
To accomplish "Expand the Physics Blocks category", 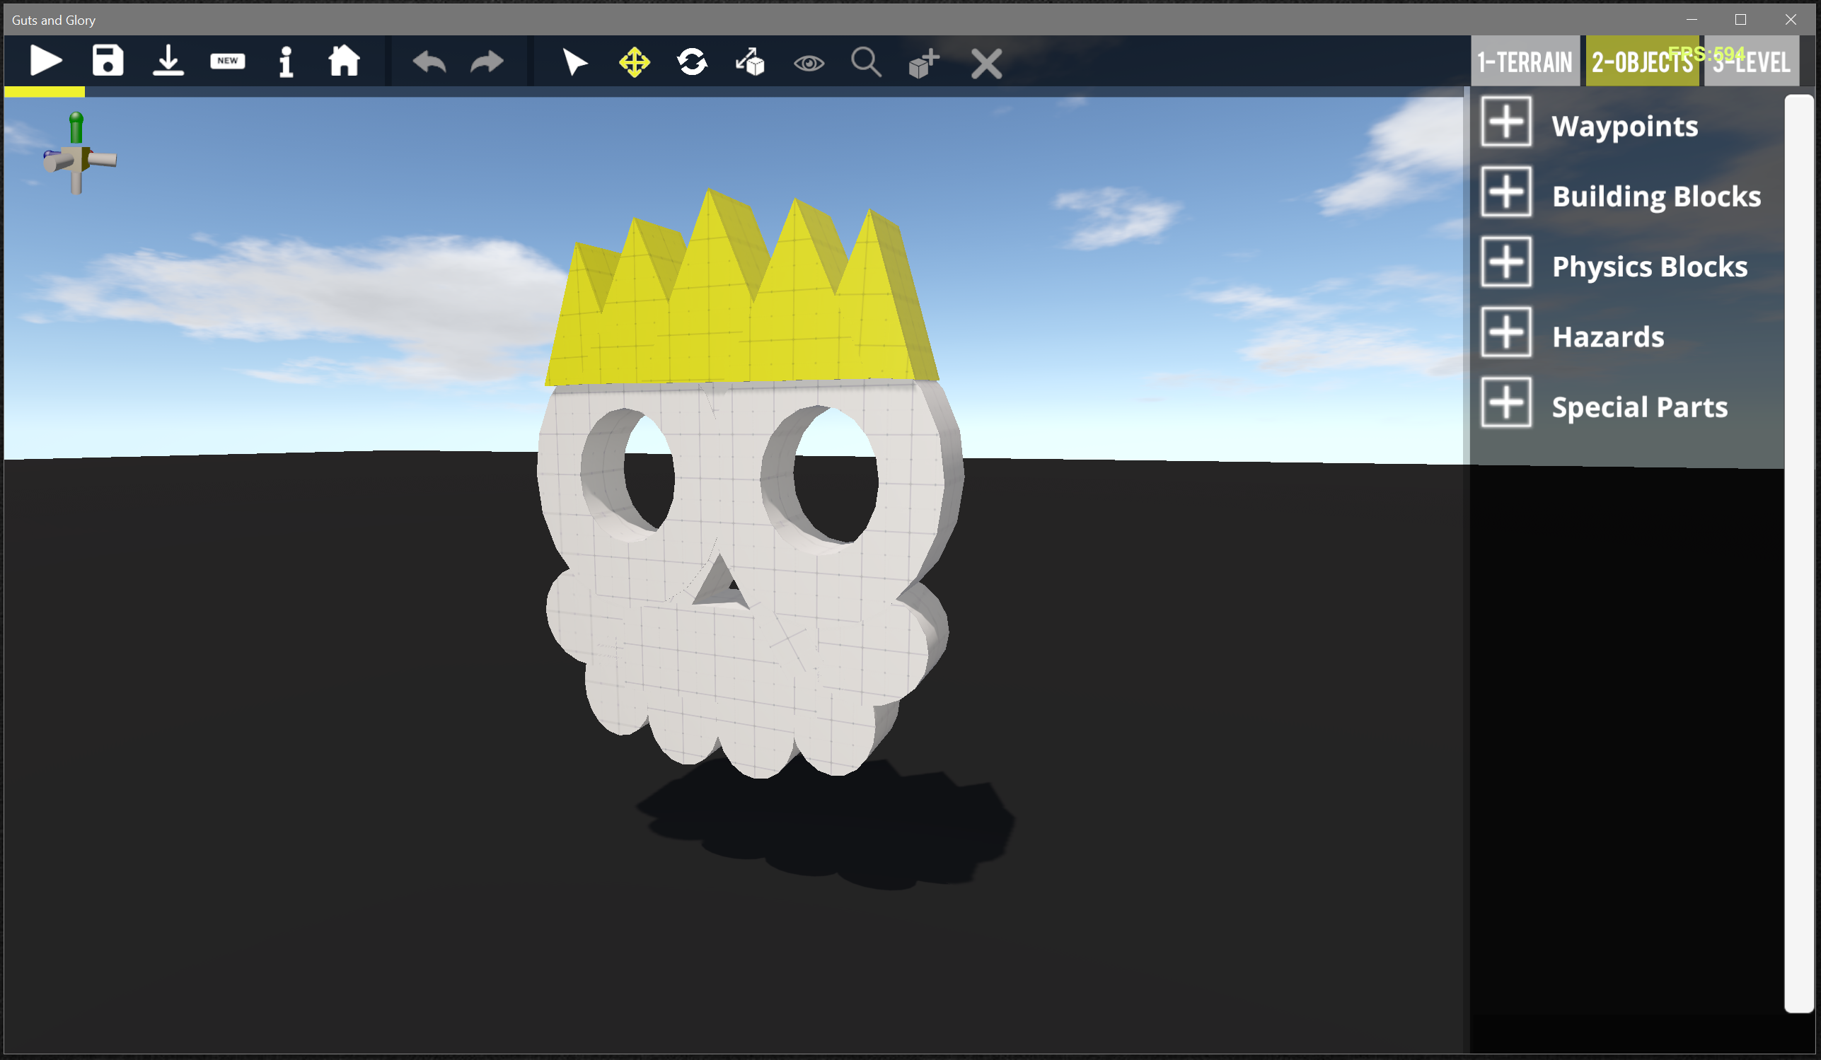I will pyautogui.click(x=1507, y=262).
